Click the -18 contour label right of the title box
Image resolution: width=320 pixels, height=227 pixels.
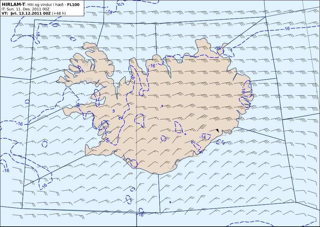click(x=110, y=12)
